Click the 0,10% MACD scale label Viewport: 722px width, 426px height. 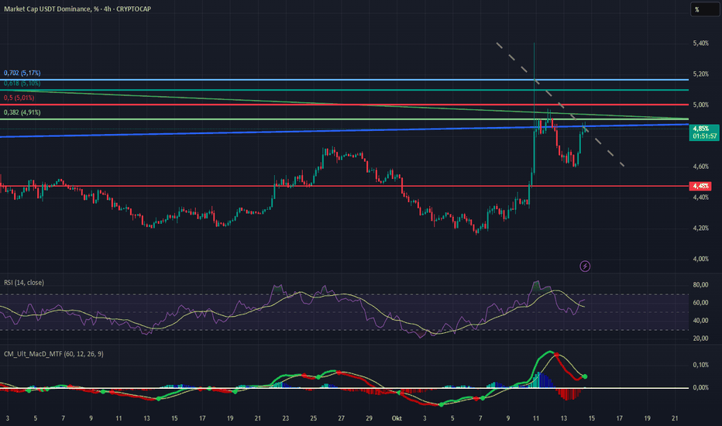point(700,365)
